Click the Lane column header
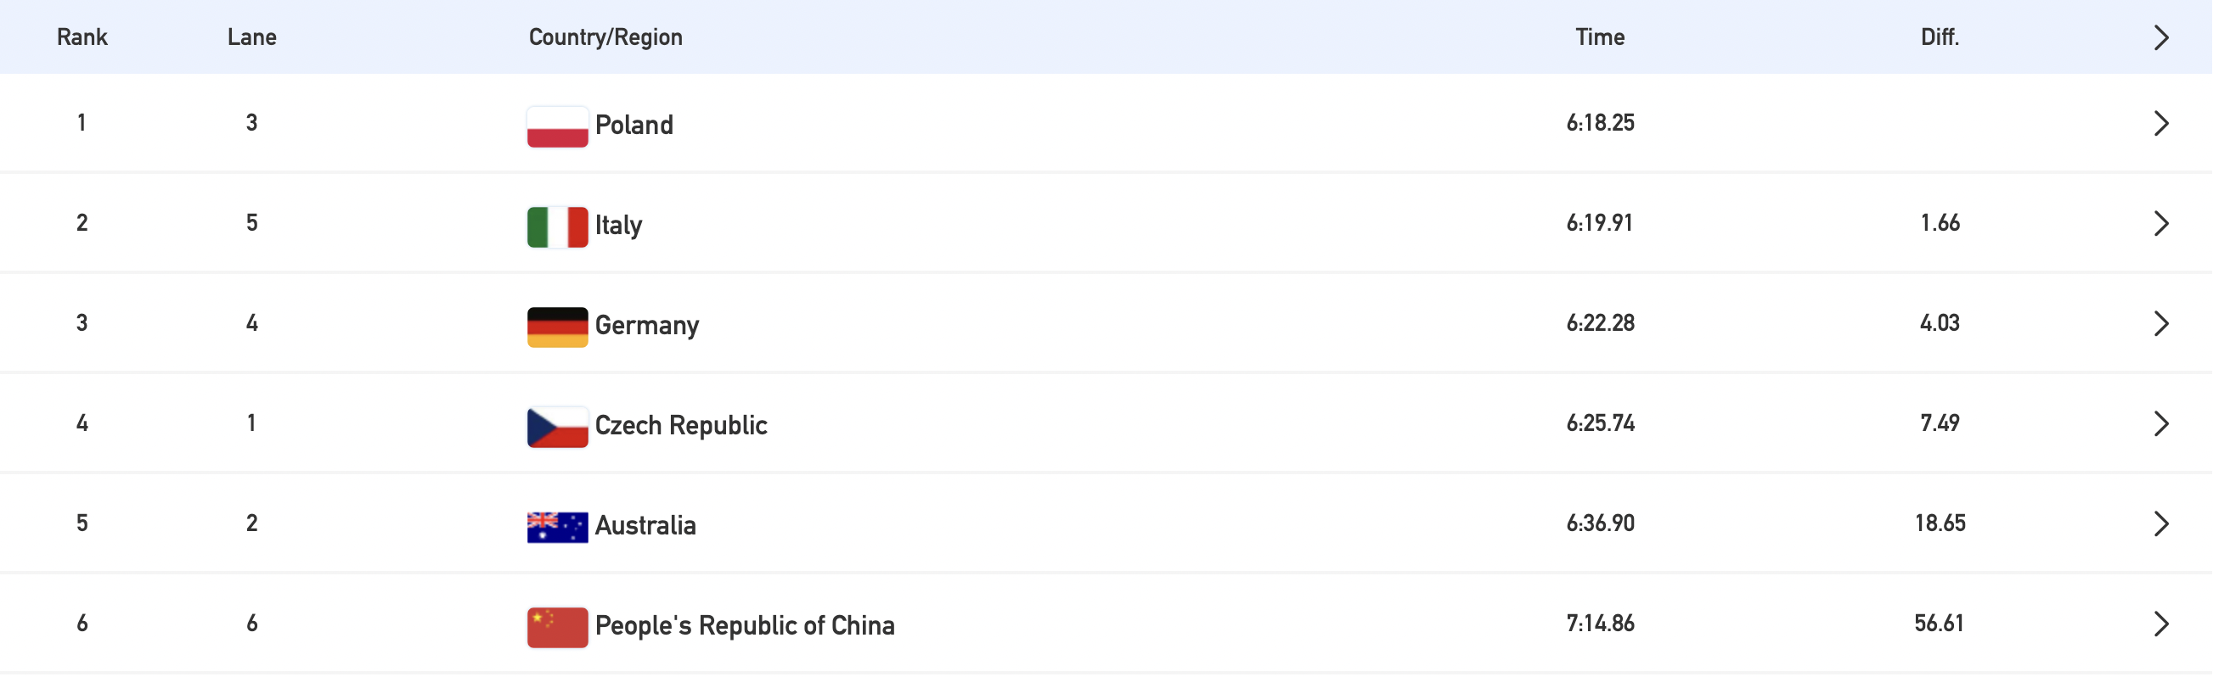The image size is (2213, 677). pos(251,36)
